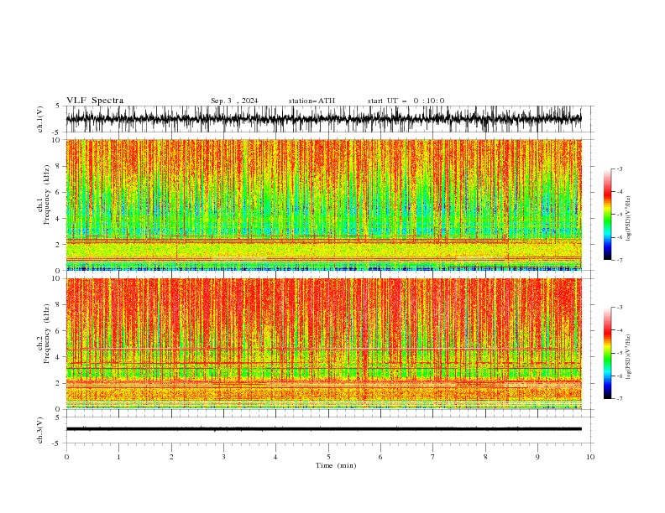The width and height of the screenshot is (665, 513).
Task: Click the "Time (min)" axis label
Action: coord(336,465)
